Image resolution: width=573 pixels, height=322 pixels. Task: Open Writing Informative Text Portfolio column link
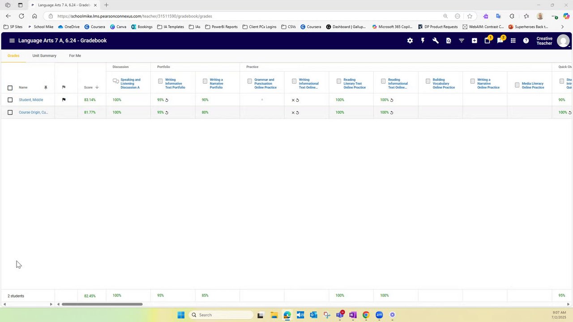(175, 84)
